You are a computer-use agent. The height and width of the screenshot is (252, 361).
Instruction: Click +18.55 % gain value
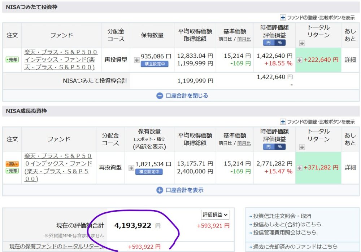[x=278, y=63]
